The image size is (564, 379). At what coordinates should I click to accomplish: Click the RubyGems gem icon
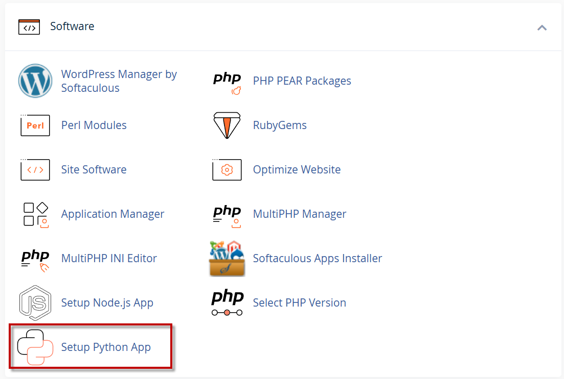(x=227, y=125)
